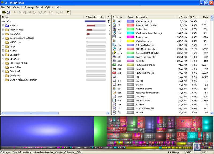Viewport: 214px width, 154px height.
Task: Click the C: drive icon in tree
Action: [3, 21]
